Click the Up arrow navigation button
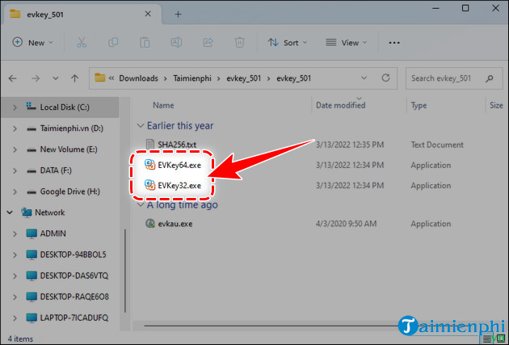The height and width of the screenshot is (345, 509). [x=74, y=78]
